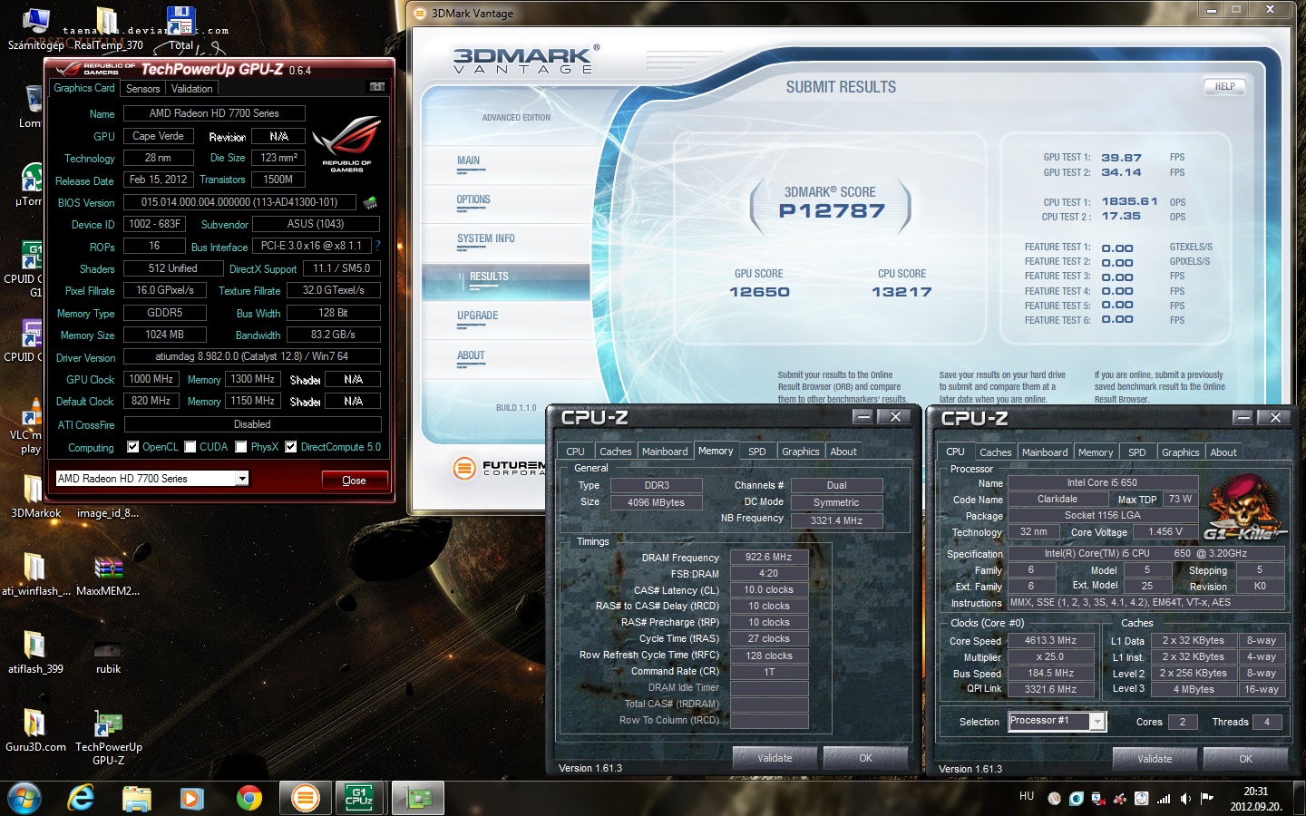Go to ABOUT in 3DMark Vantage sidebar
This screenshot has width=1306, height=816.
tap(471, 355)
